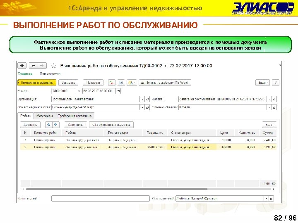
Task: Open Ответственный record button
Action: tap(271, 199)
